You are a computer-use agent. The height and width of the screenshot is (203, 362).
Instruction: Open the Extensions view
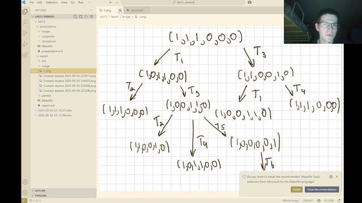coord(25,55)
